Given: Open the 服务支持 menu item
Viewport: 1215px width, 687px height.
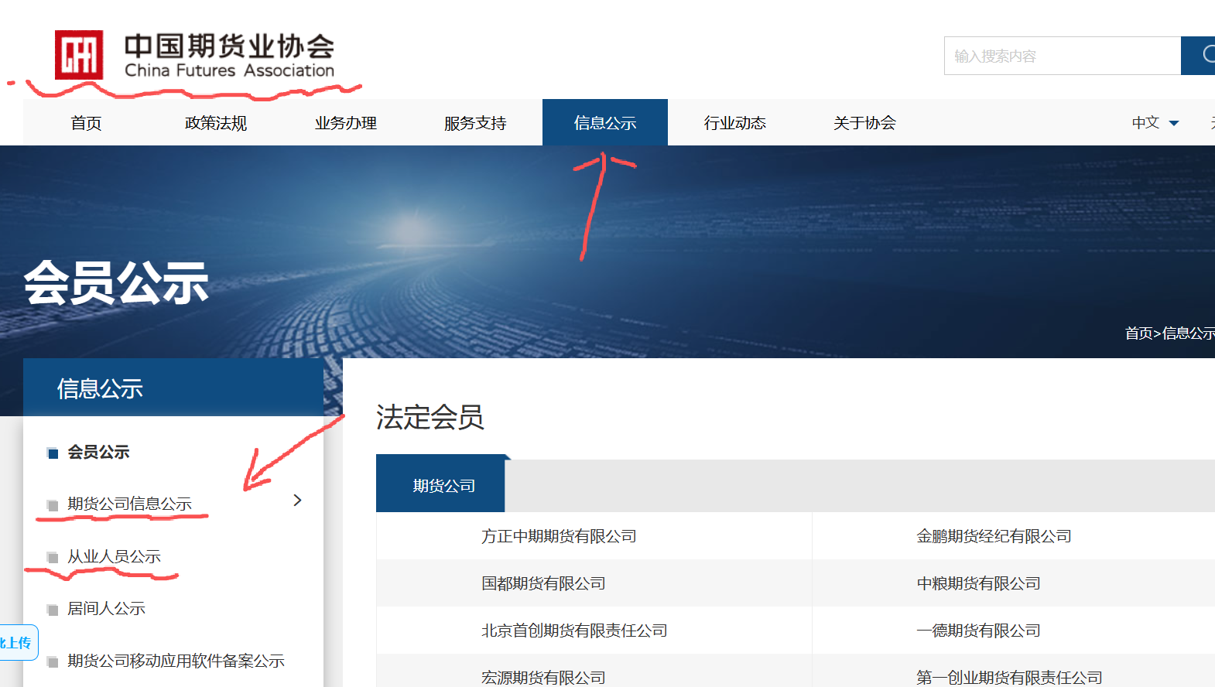Looking at the screenshot, I should coord(475,123).
